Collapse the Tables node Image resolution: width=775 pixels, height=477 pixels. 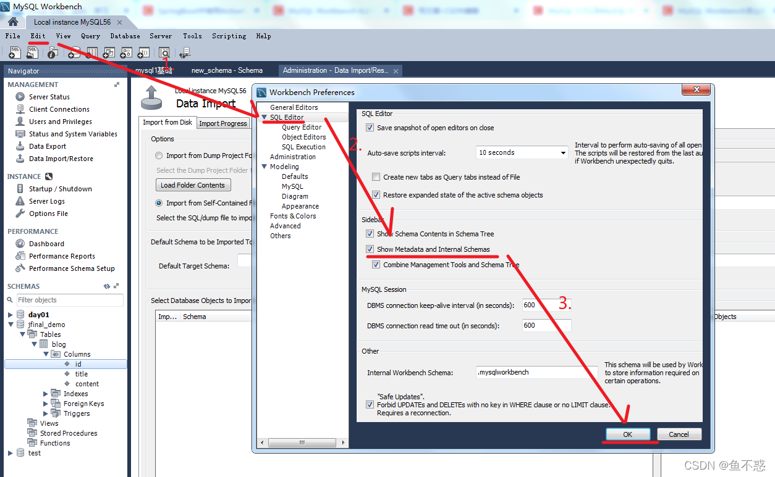[22, 334]
